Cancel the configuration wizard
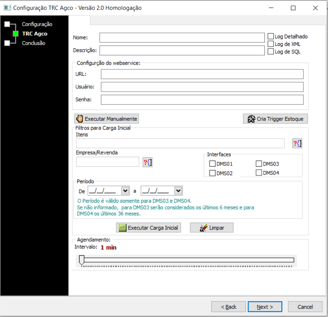Screen dimensions: 328x317 point(305,307)
